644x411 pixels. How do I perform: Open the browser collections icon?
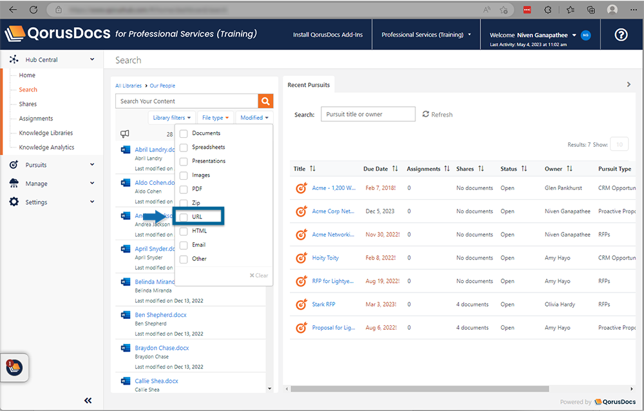coord(591,10)
